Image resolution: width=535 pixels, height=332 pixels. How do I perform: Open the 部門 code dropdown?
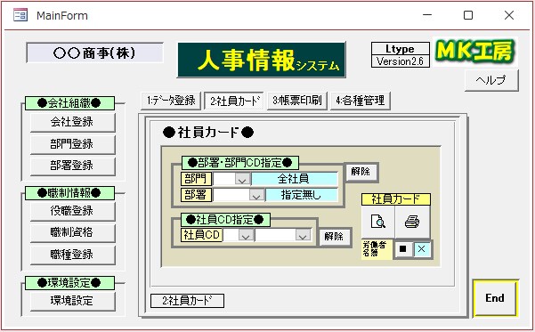(242, 179)
